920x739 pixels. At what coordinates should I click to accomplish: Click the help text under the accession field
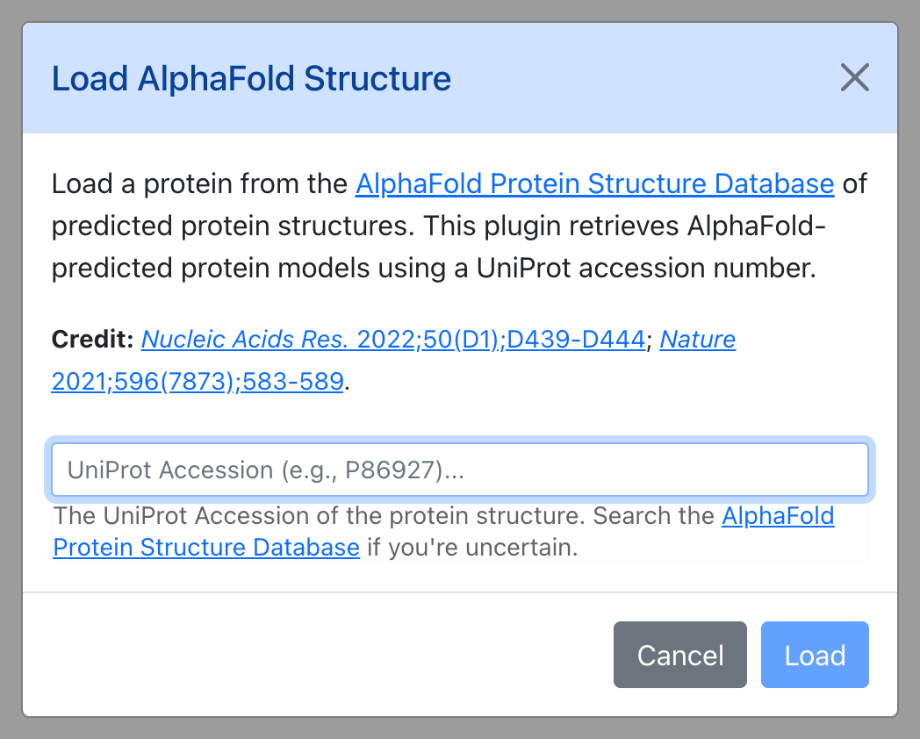point(443,531)
